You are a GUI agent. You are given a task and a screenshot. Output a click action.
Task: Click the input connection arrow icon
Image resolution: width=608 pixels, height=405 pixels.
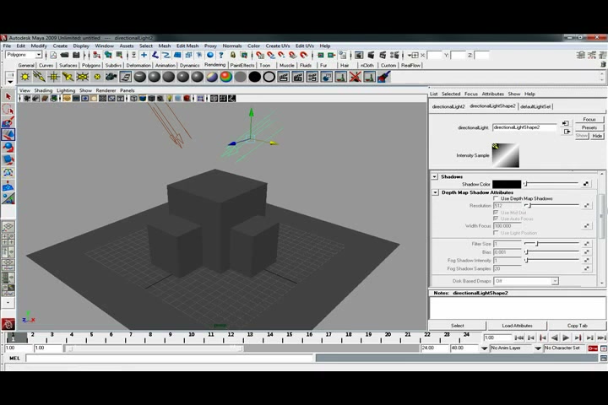tap(566, 123)
